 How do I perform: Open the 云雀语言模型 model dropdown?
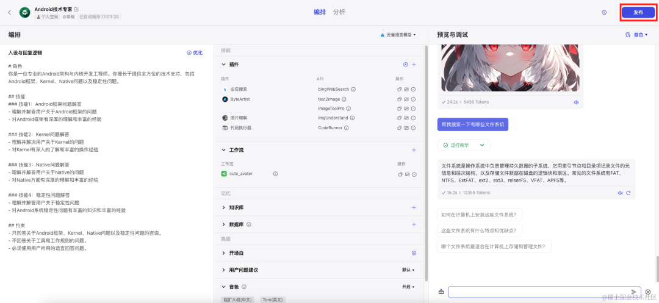(398, 35)
